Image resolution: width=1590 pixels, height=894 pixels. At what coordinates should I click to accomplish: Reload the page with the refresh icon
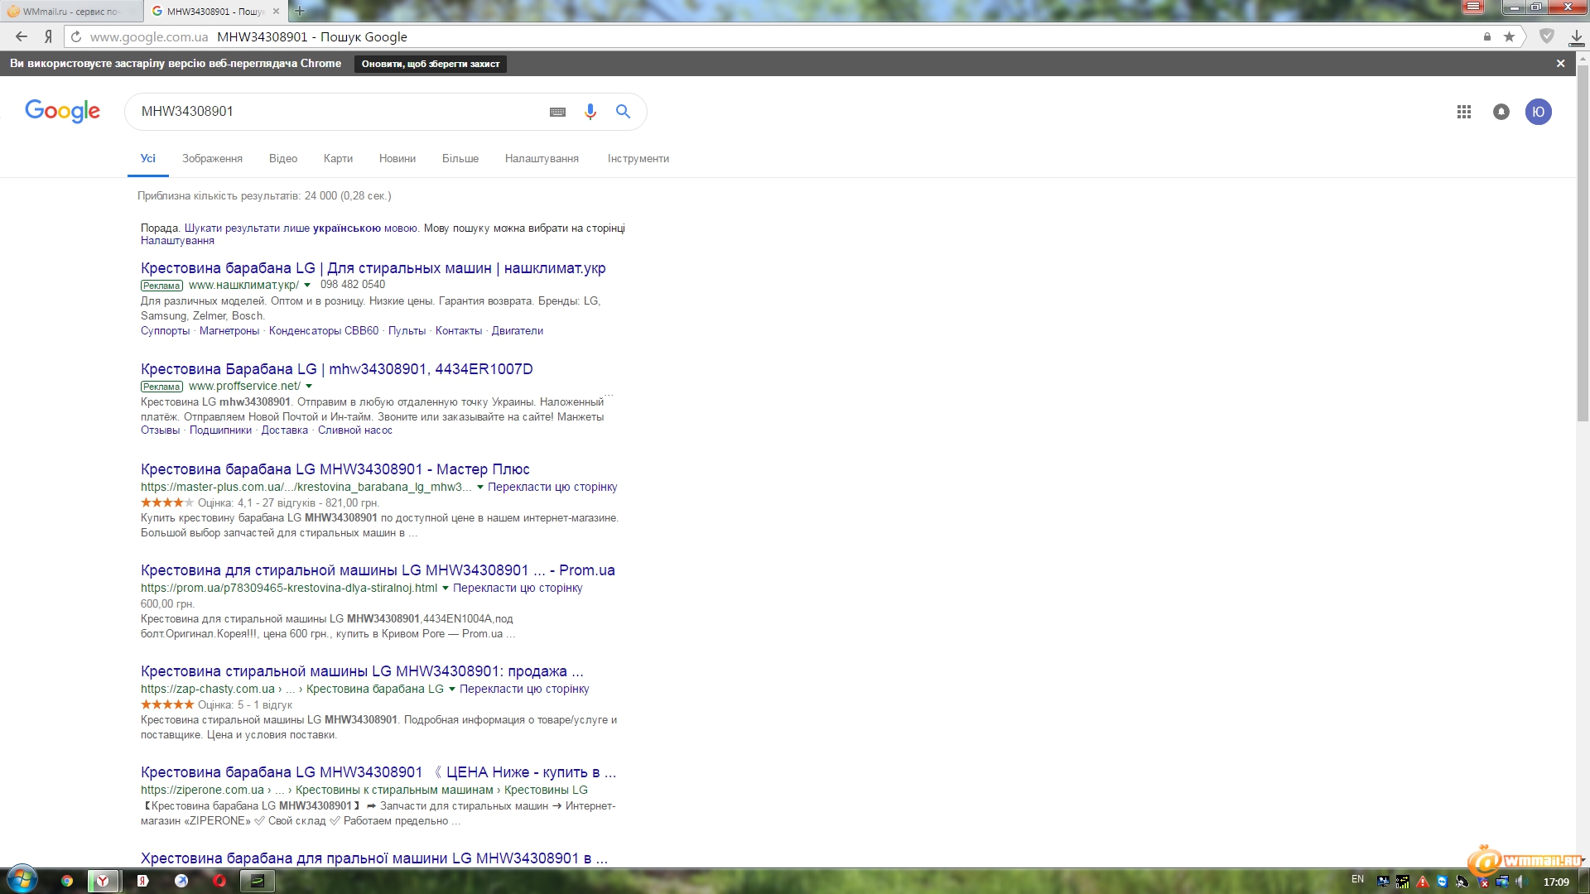click(76, 36)
